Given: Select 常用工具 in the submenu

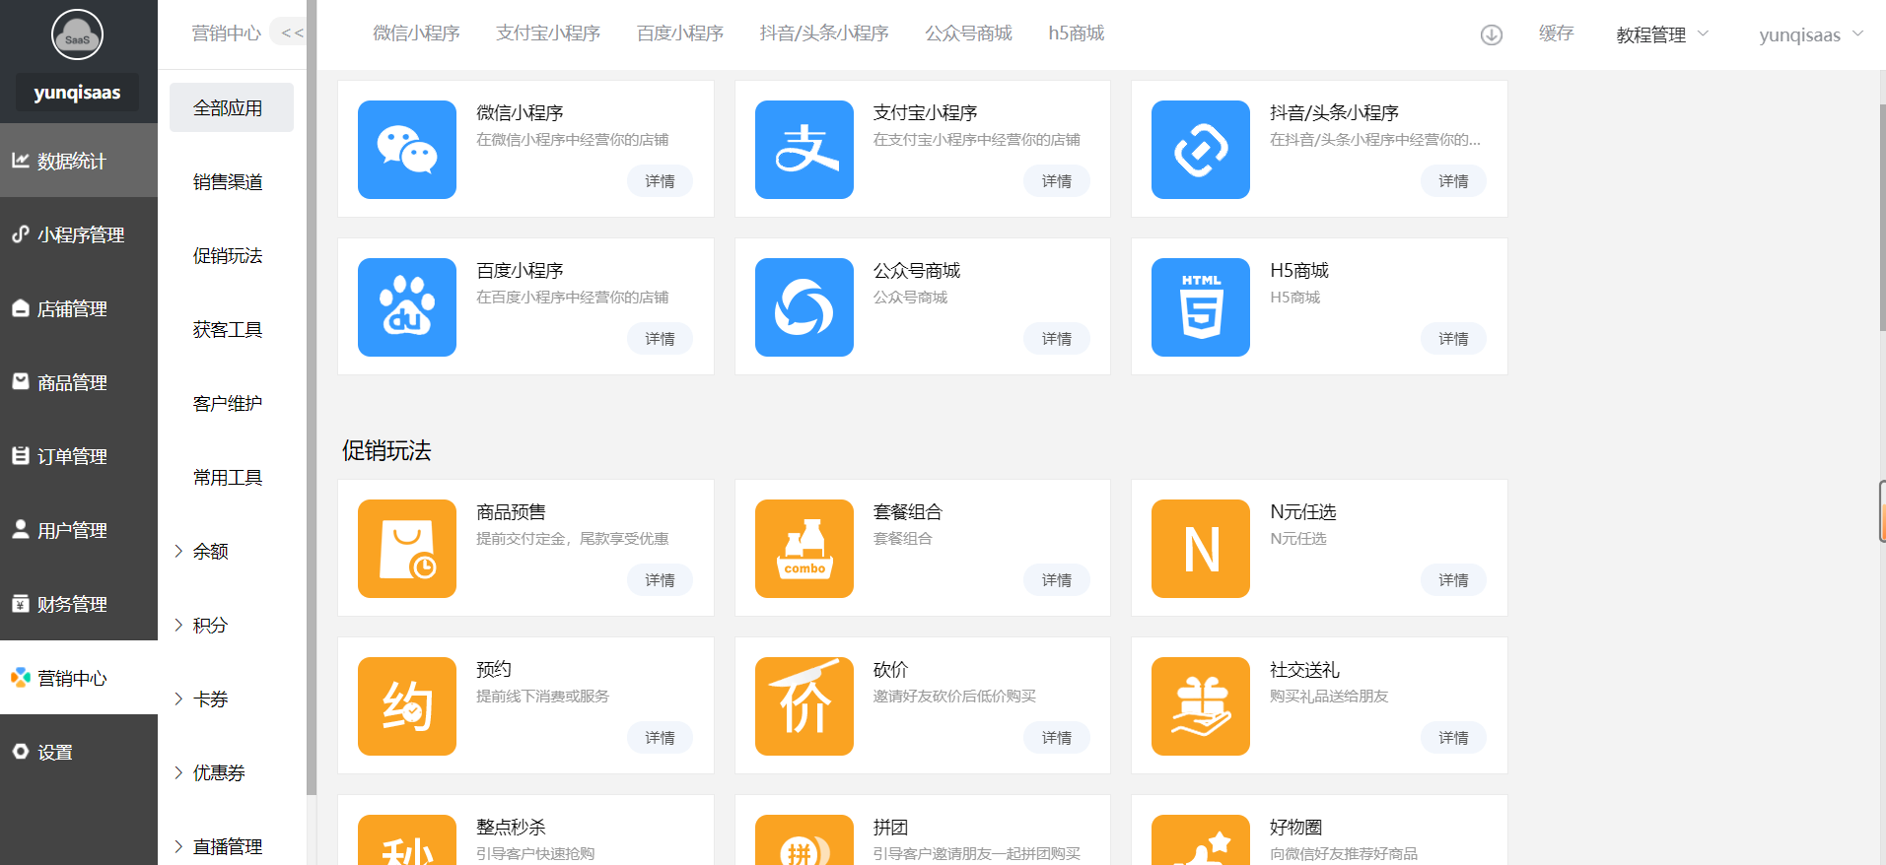Looking at the screenshot, I should click(x=228, y=478).
